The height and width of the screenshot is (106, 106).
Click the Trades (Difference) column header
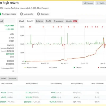97,83
